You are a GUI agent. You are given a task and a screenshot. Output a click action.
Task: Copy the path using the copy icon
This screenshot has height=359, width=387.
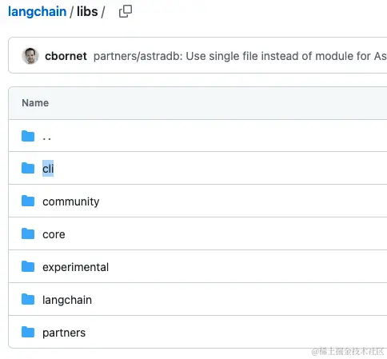tap(126, 11)
